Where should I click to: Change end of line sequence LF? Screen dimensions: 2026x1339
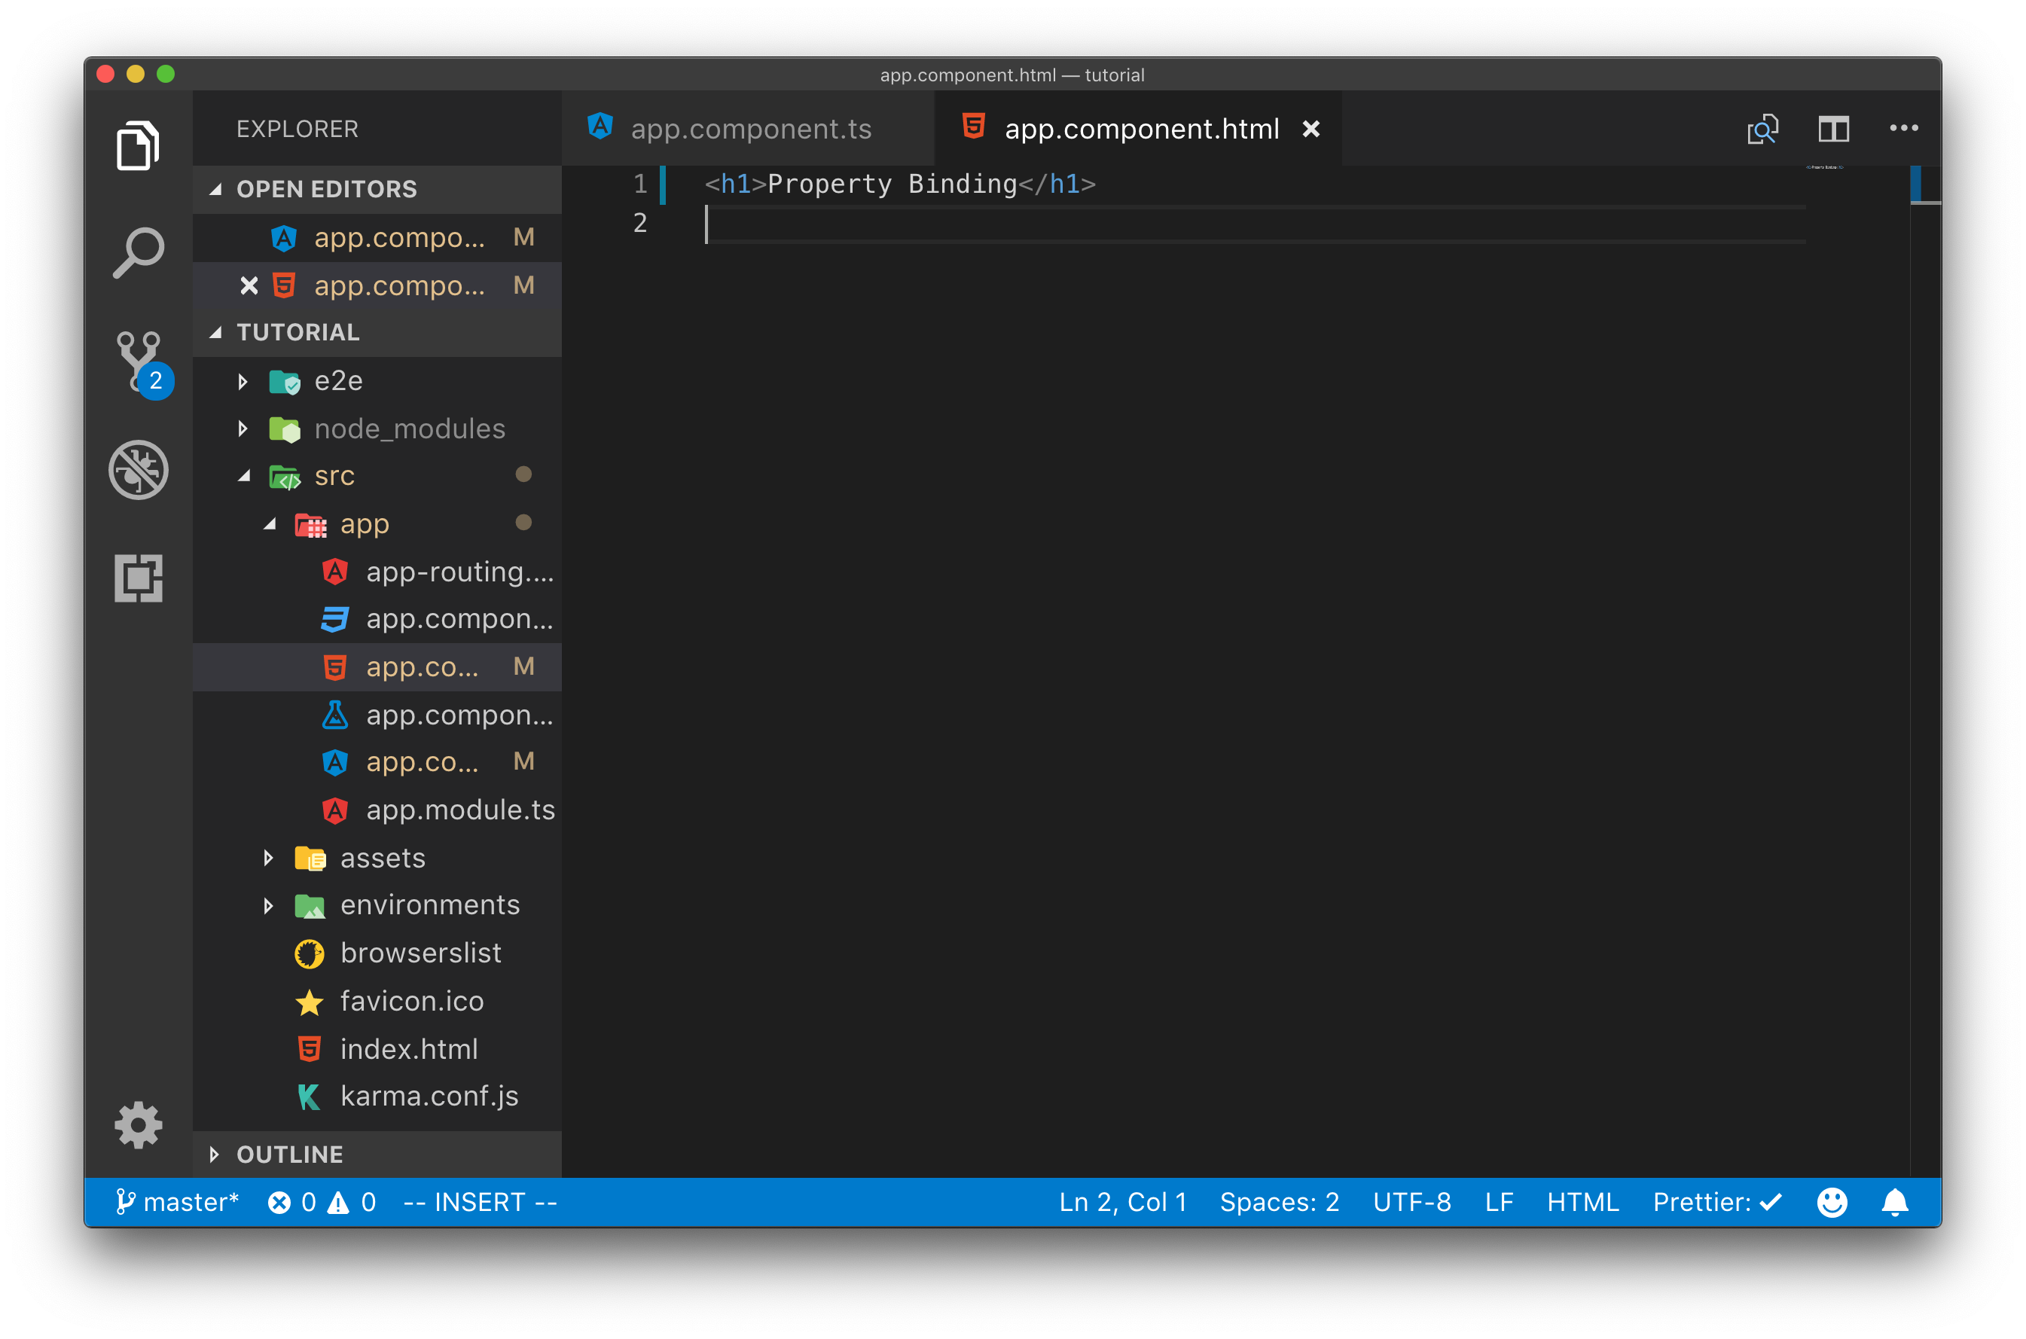pyautogui.click(x=1498, y=1203)
